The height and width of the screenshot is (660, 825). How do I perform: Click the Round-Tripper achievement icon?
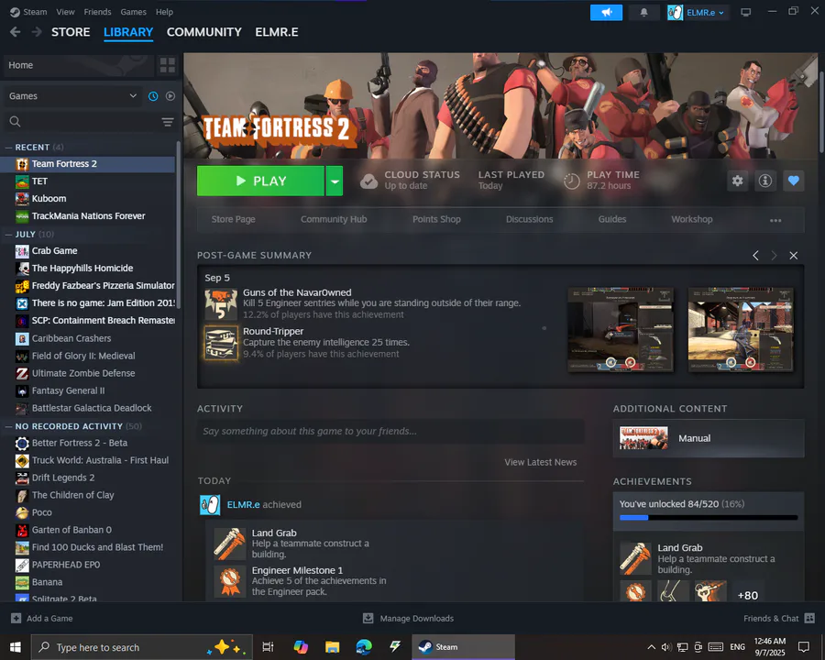(x=221, y=343)
